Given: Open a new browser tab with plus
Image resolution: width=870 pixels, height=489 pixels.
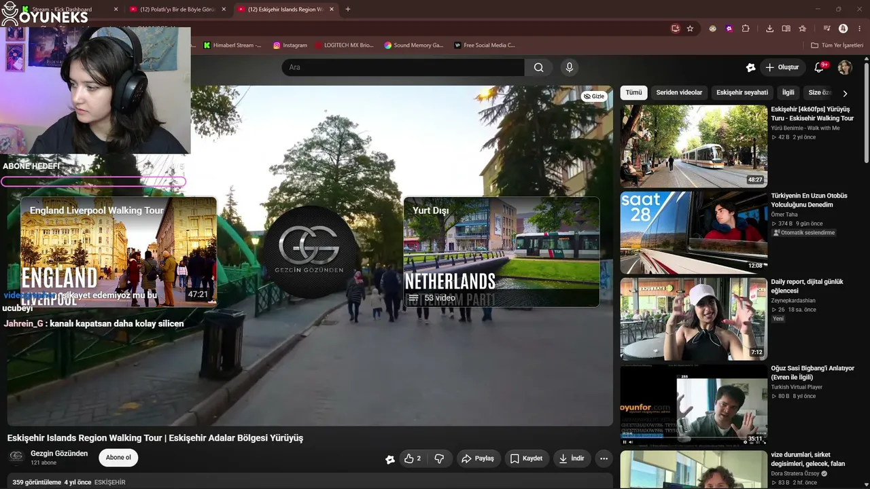Looking at the screenshot, I should pyautogui.click(x=348, y=9).
